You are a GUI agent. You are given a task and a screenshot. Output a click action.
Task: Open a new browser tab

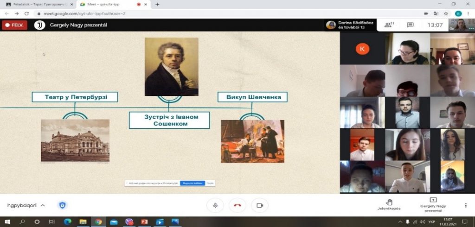[x=157, y=4]
